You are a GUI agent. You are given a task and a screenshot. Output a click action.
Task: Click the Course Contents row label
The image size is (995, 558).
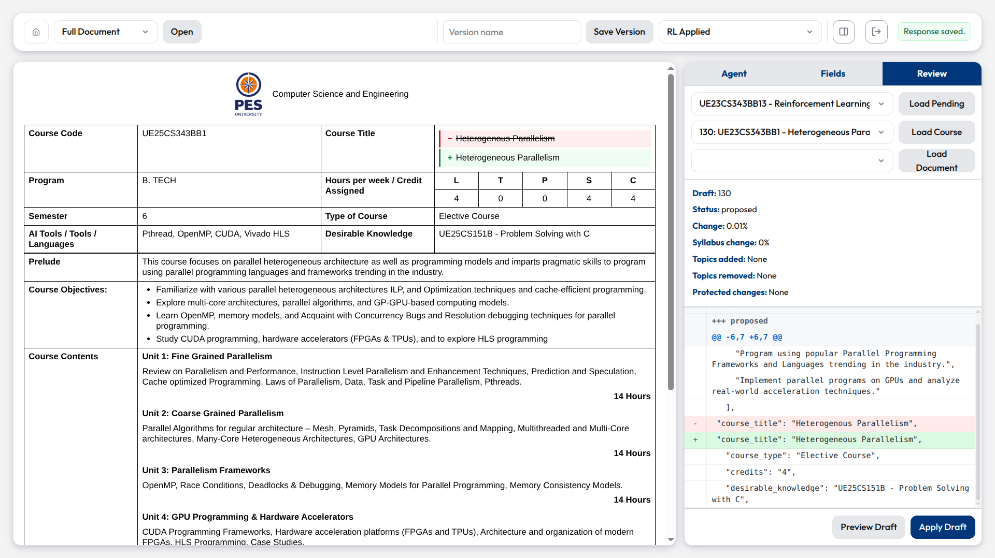63,357
